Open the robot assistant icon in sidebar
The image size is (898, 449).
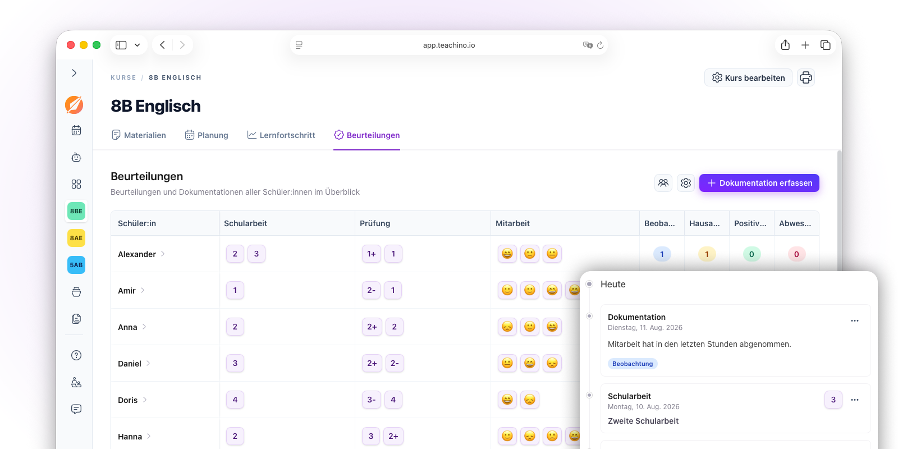click(x=76, y=157)
